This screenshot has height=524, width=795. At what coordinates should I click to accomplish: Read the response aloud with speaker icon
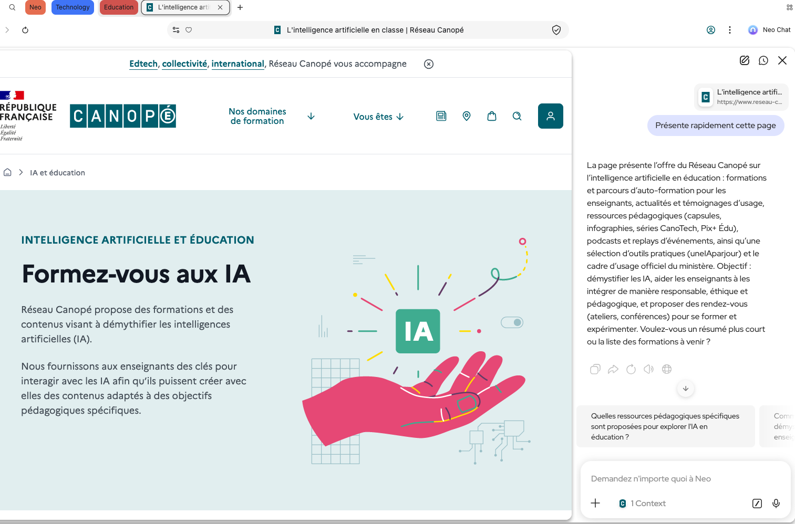click(649, 369)
